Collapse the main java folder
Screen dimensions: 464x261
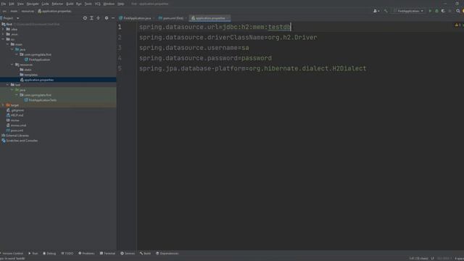pyautogui.click(x=12, y=49)
